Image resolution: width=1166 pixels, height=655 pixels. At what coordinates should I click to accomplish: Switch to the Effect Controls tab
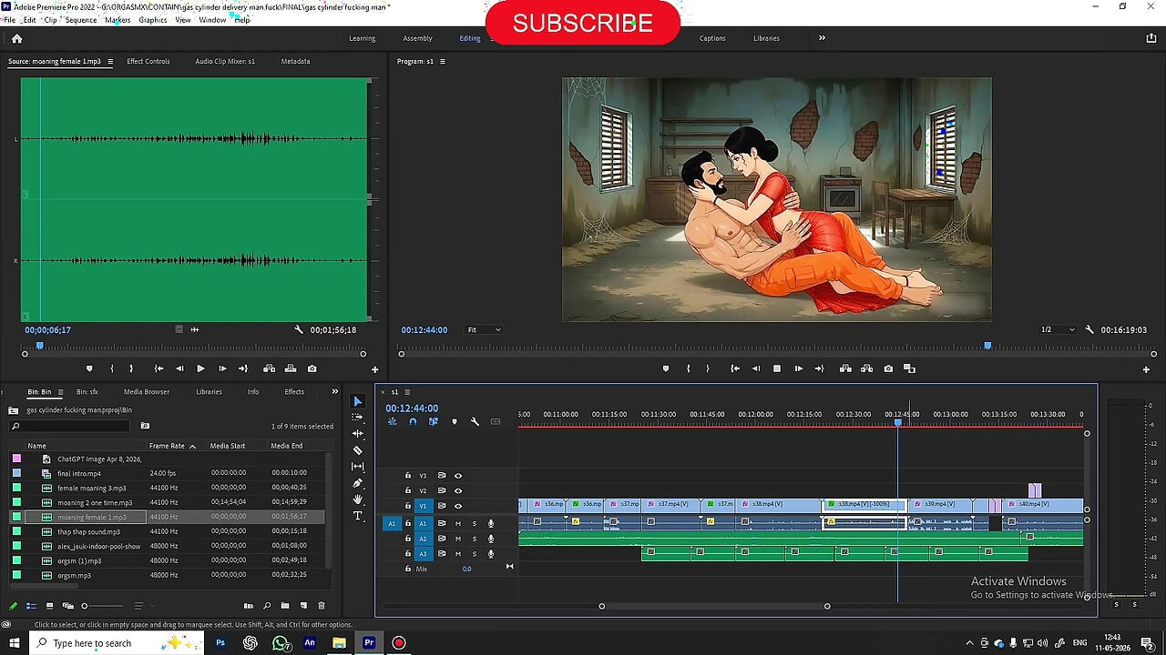point(148,62)
